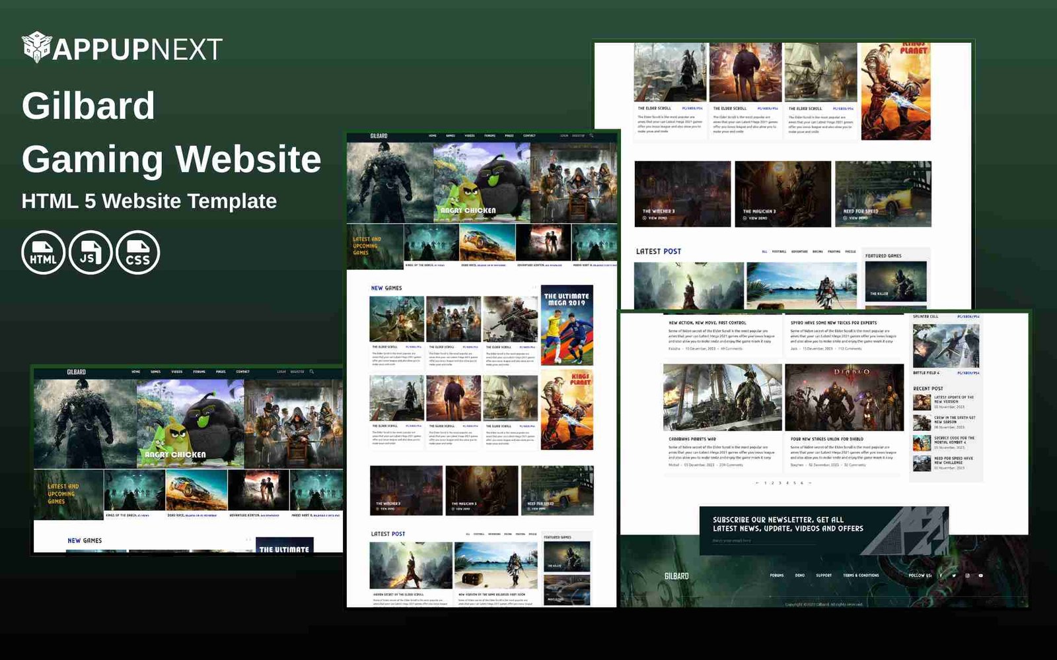The height and width of the screenshot is (660, 1057).
Task: Open Diablo post image in blog preview
Action: coord(844,397)
